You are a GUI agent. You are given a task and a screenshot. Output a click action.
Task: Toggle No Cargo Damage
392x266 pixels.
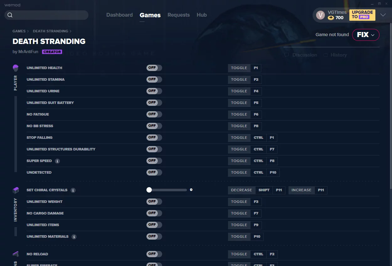coord(154,213)
